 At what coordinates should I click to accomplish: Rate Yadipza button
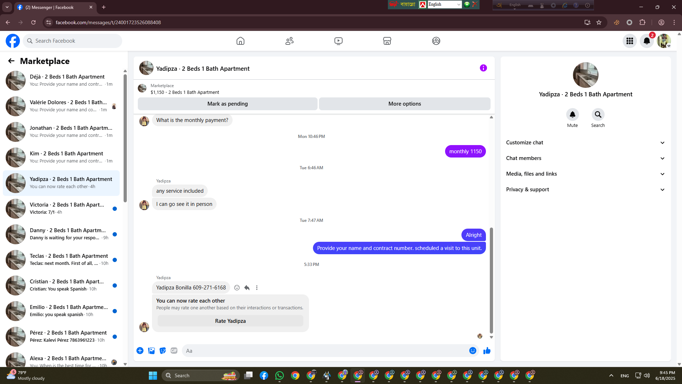click(x=231, y=321)
